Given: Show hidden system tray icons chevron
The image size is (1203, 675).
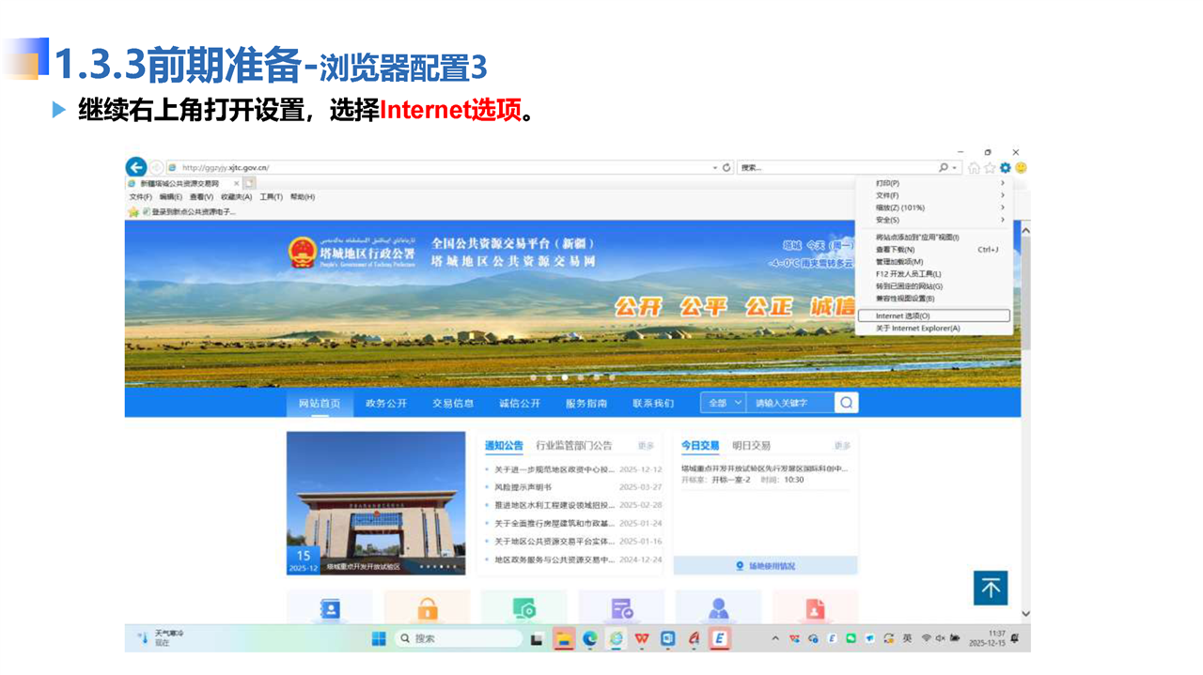Looking at the screenshot, I should (775, 638).
